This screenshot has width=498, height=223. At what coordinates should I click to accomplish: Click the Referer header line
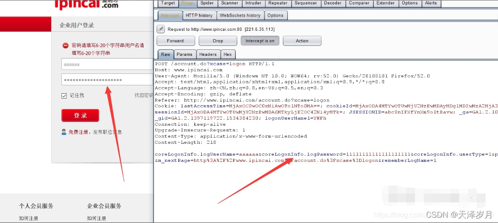pos(242,100)
